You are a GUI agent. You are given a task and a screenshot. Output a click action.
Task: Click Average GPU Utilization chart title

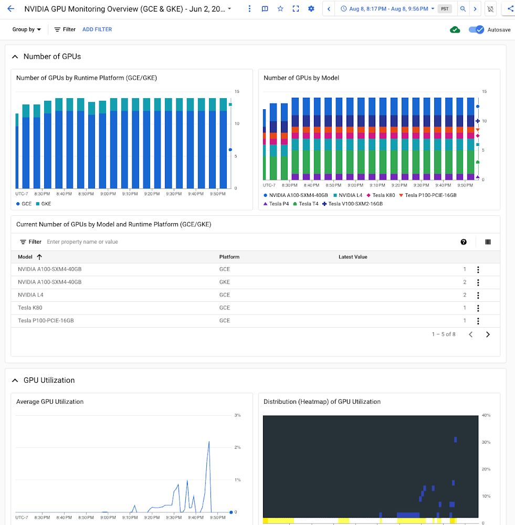point(50,402)
